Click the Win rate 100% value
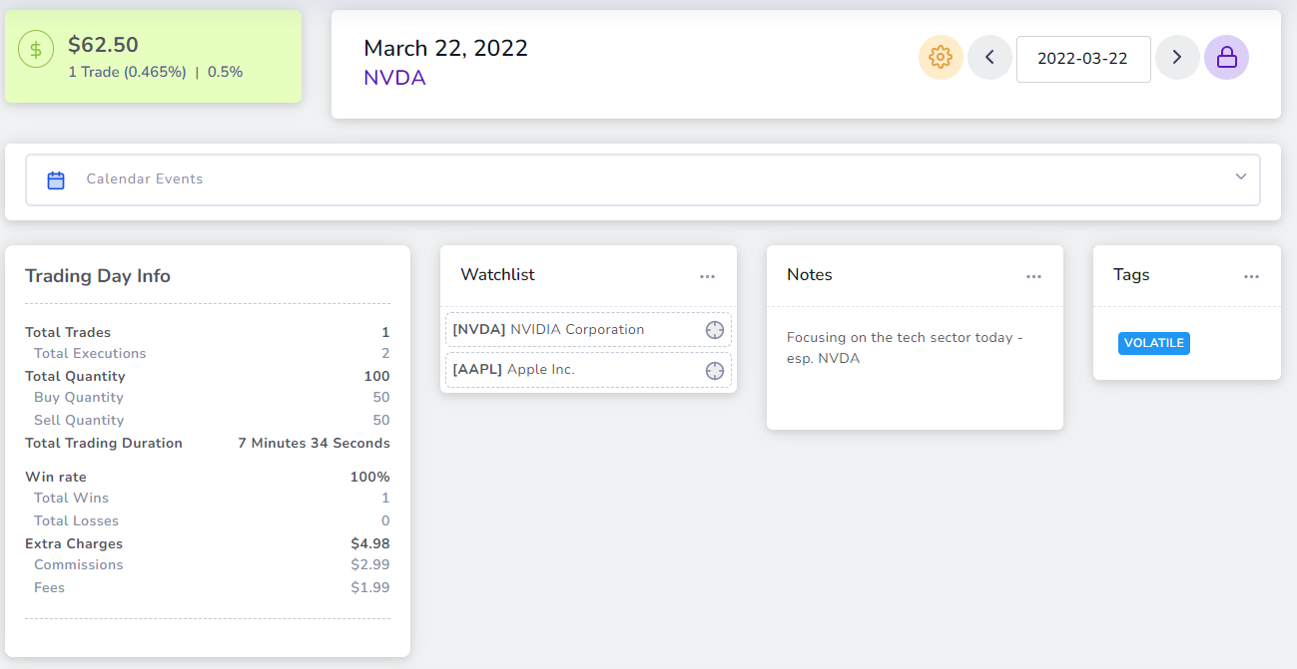This screenshot has height=669, width=1297. point(369,478)
